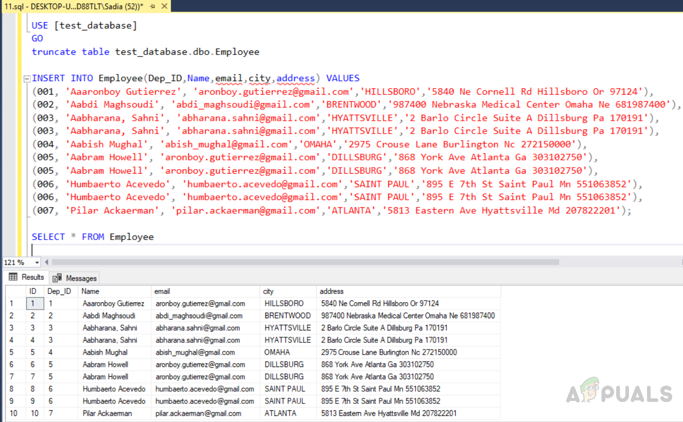Switch to the Results tab
This screenshot has height=422, width=683.
point(26,278)
